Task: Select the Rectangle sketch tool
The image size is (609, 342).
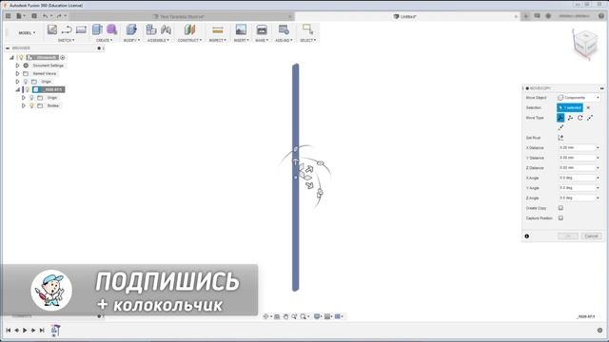Action: click(81, 29)
